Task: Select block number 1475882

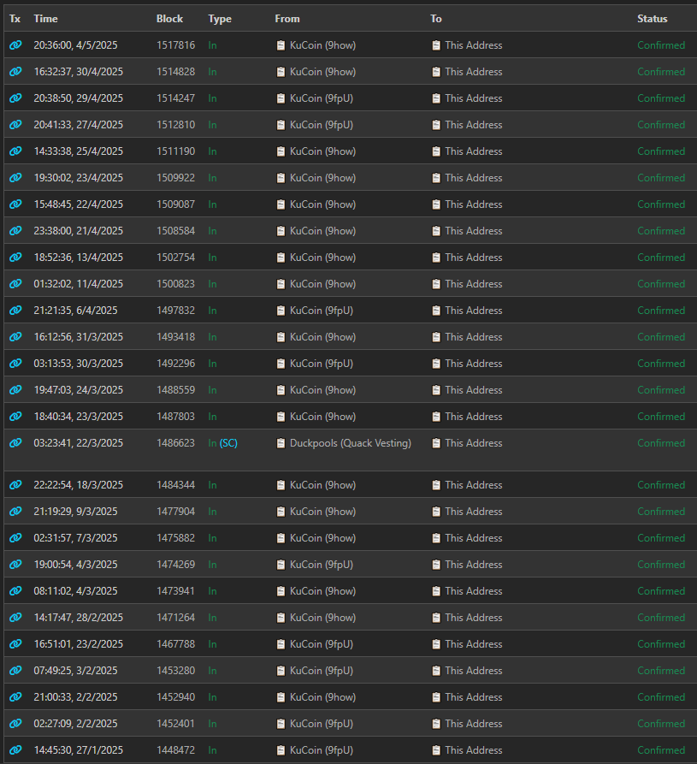Action: tap(175, 538)
